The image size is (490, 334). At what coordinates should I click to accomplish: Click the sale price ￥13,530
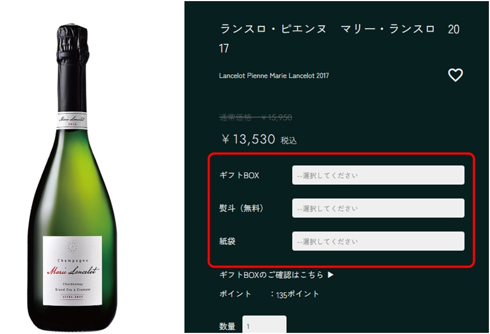(x=248, y=139)
